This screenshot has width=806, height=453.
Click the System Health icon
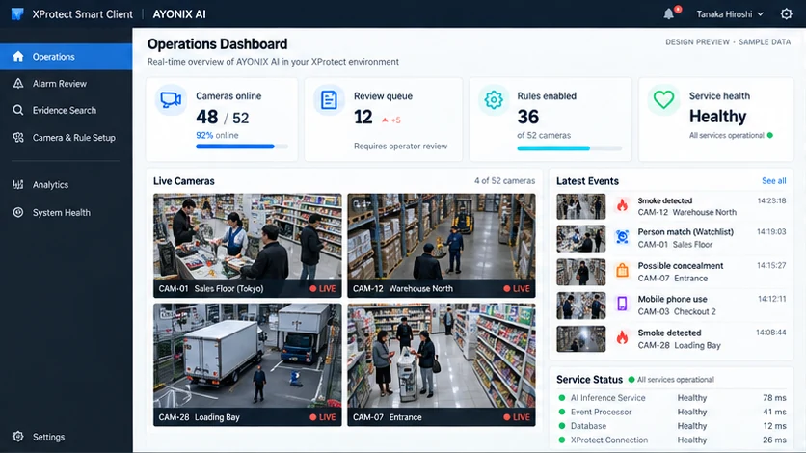pyautogui.click(x=18, y=212)
